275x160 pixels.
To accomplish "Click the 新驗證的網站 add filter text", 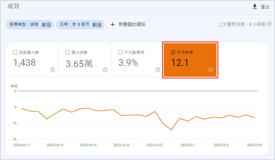I will click(132, 24).
